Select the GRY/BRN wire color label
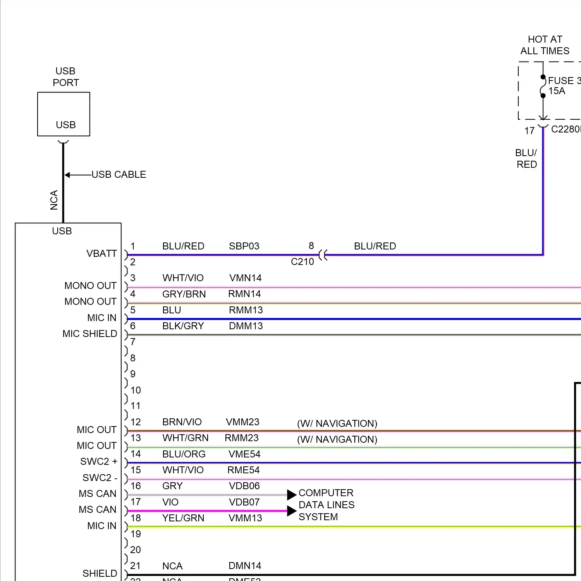This screenshot has height=581, width=581. click(x=184, y=294)
